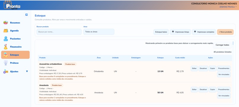Click the R$ 2,79 average cost

coord(180,71)
